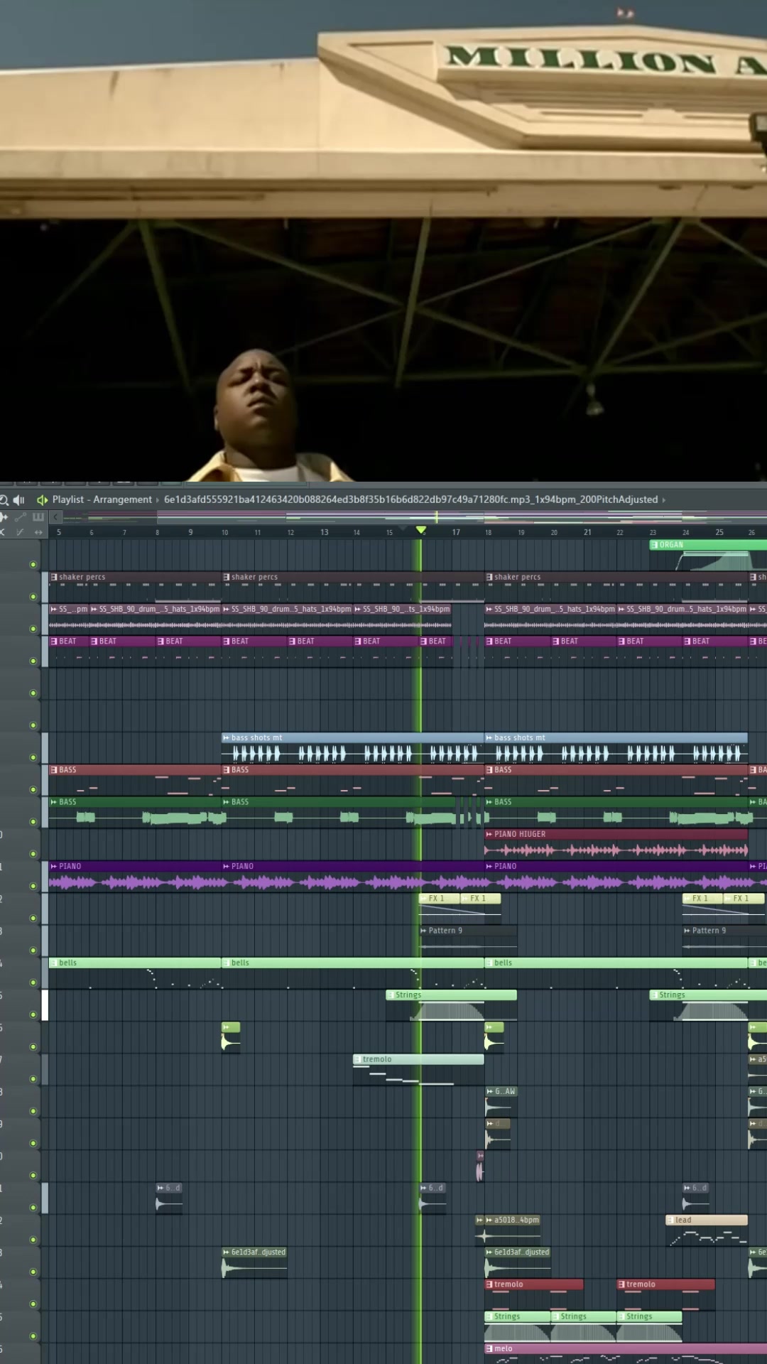This screenshot has width=767, height=1364.
Task: Open clip menu icon of first 6e1d3af..djusted clip
Action: point(226,1252)
